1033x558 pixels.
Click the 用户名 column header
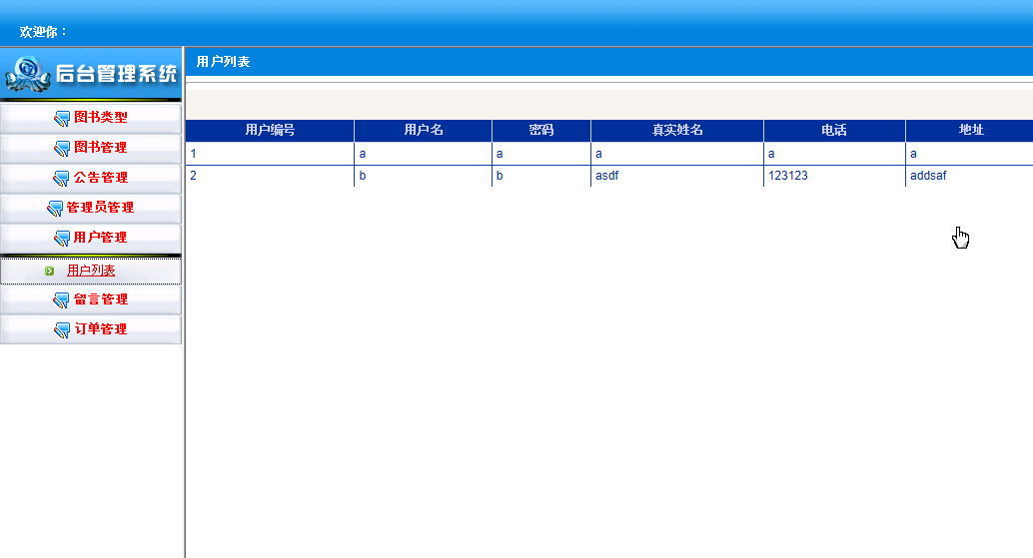point(423,131)
